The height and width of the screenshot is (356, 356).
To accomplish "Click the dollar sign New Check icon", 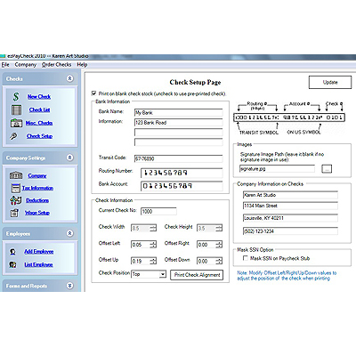I will click(x=16, y=96).
